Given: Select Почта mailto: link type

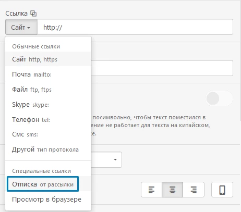Looking at the screenshot, I should click(x=49, y=74).
